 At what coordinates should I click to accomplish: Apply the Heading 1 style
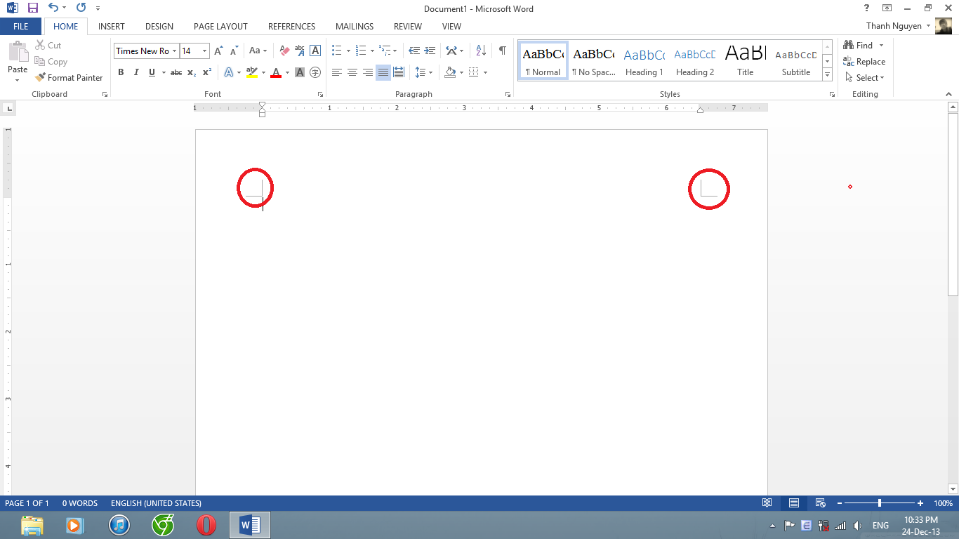pyautogui.click(x=644, y=61)
